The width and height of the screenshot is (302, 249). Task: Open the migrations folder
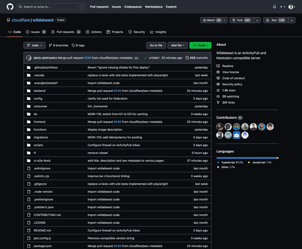[x=41, y=137]
